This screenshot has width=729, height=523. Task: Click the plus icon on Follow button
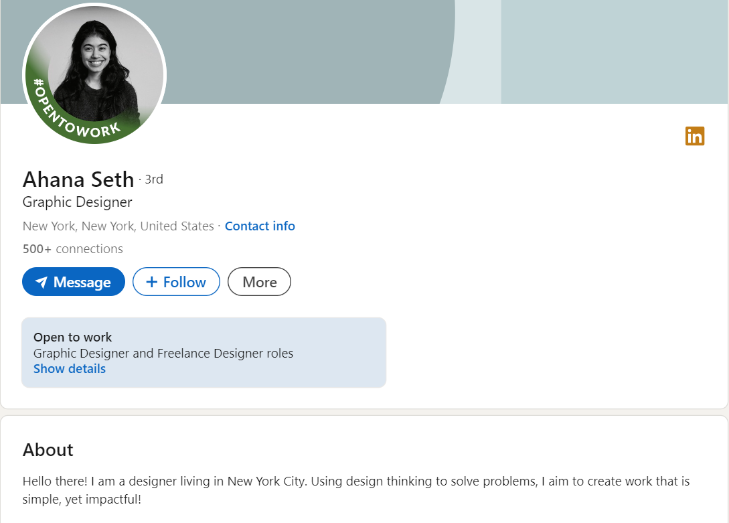click(x=152, y=282)
